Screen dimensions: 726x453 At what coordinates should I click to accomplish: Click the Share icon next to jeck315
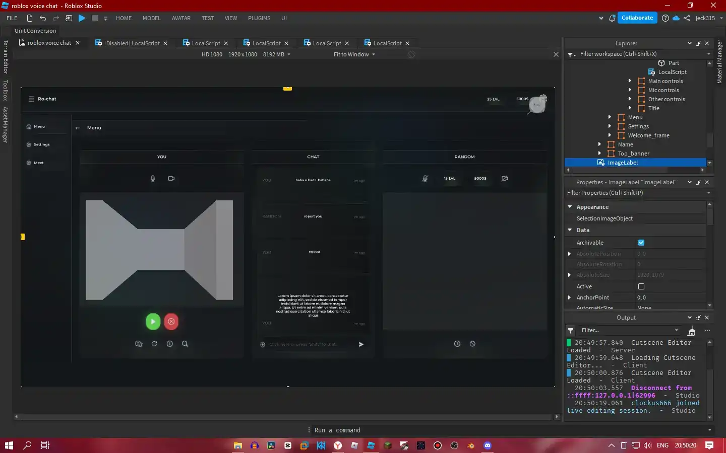coord(687,18)
